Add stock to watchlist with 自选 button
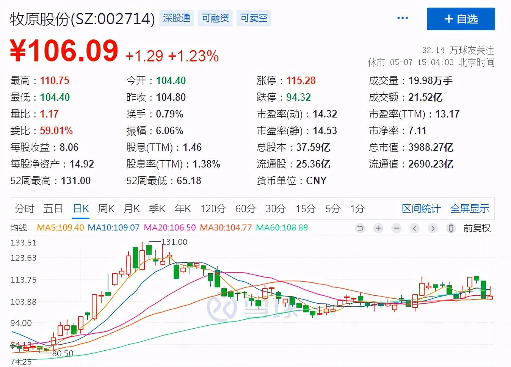The width and height of the screenshot is (511, 367). click(x=461, y=19)
